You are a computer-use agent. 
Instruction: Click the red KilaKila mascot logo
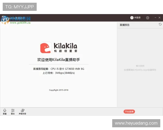46,48
